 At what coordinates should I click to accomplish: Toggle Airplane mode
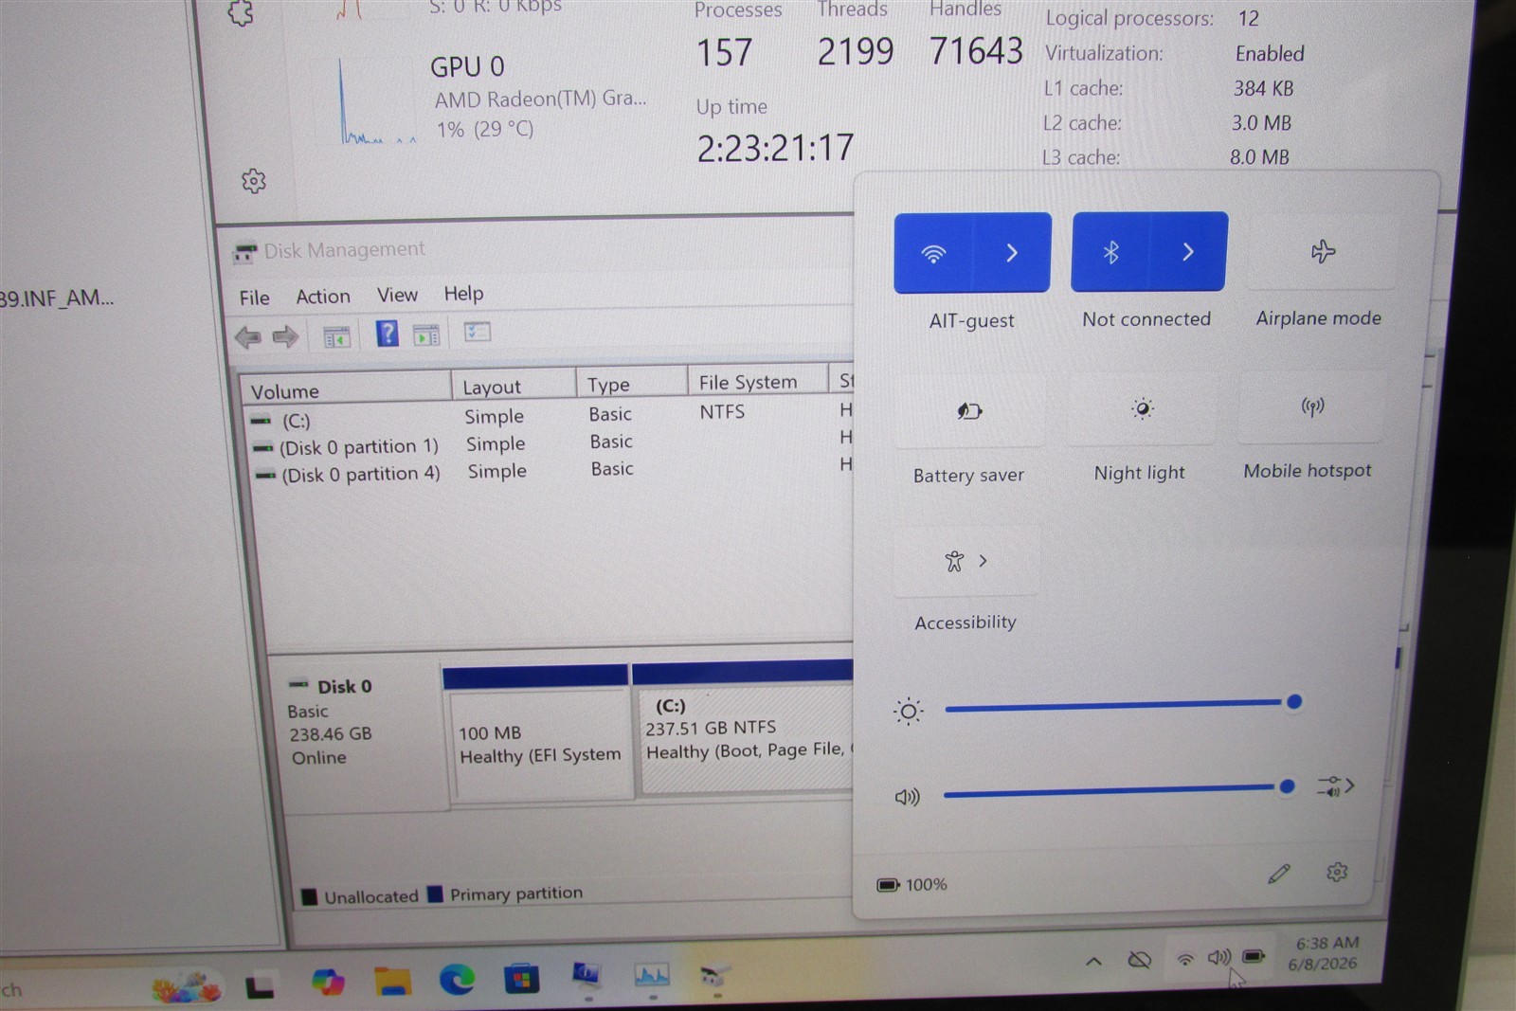pyautogui.click(x=1323, y=251)
